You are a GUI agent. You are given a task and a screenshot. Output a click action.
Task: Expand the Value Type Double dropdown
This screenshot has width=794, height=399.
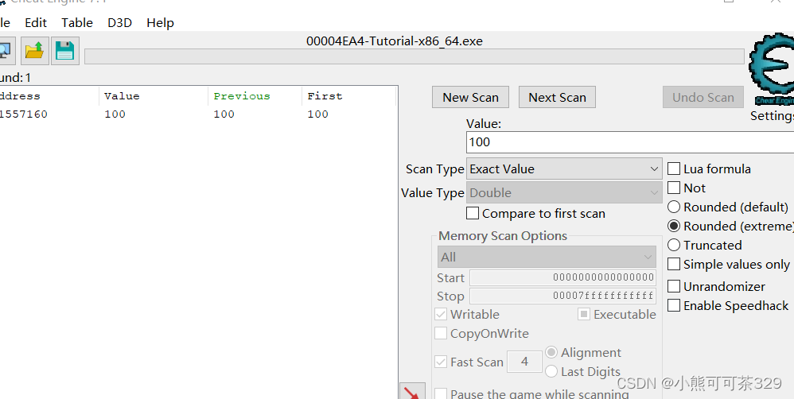pyautogui.click(x=563, y=192)
